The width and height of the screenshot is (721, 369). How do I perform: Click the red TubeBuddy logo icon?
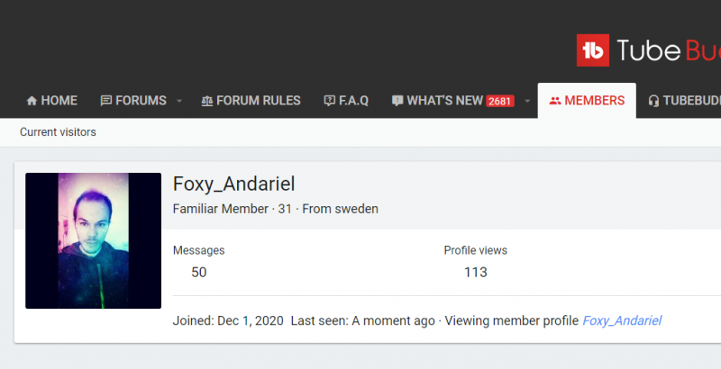592,50
